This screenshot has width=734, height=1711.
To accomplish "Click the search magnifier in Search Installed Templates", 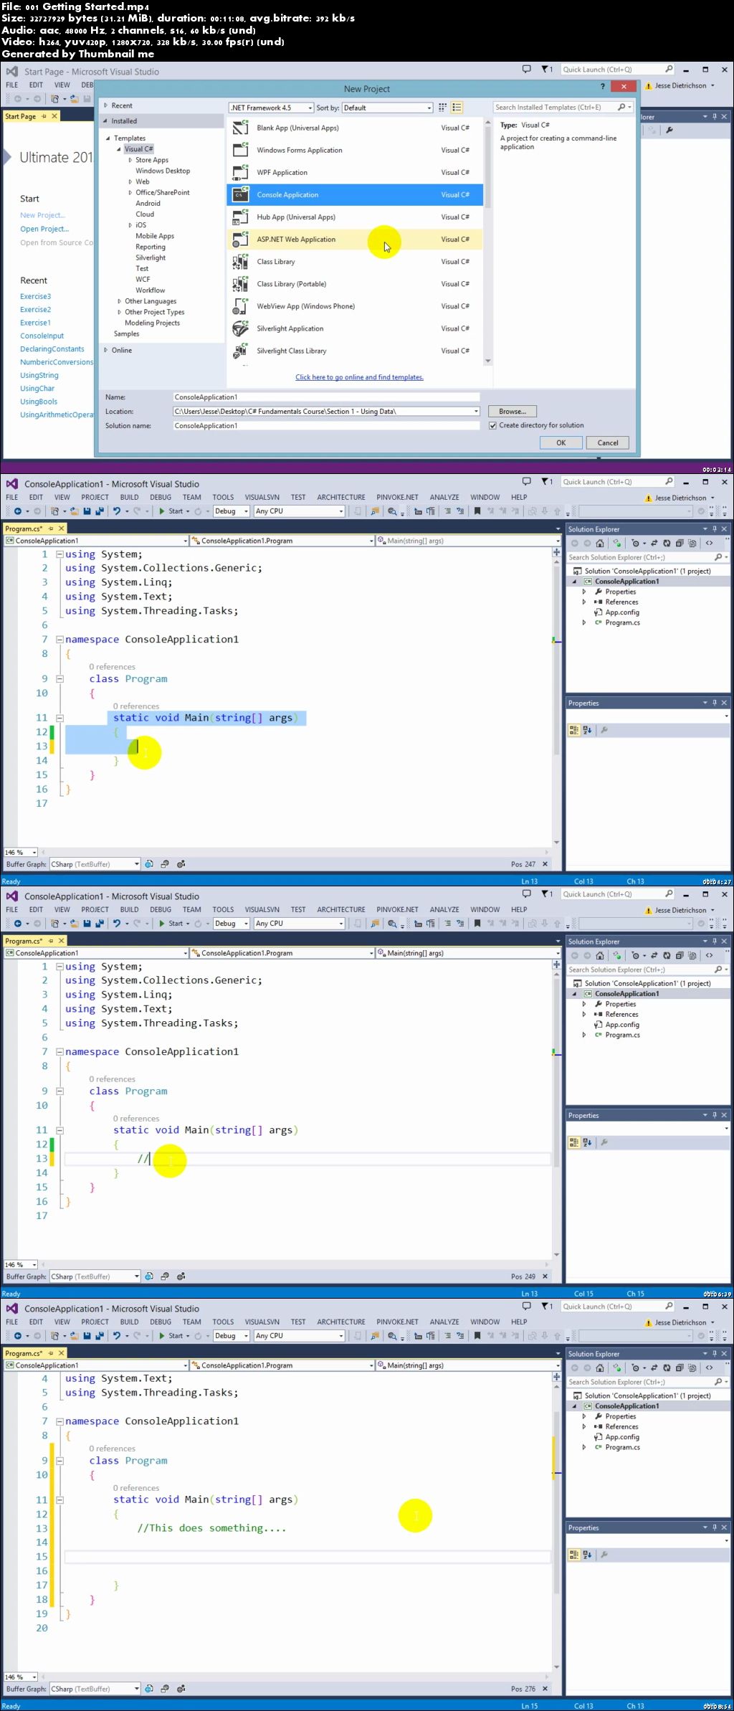I will pos(621,108).
